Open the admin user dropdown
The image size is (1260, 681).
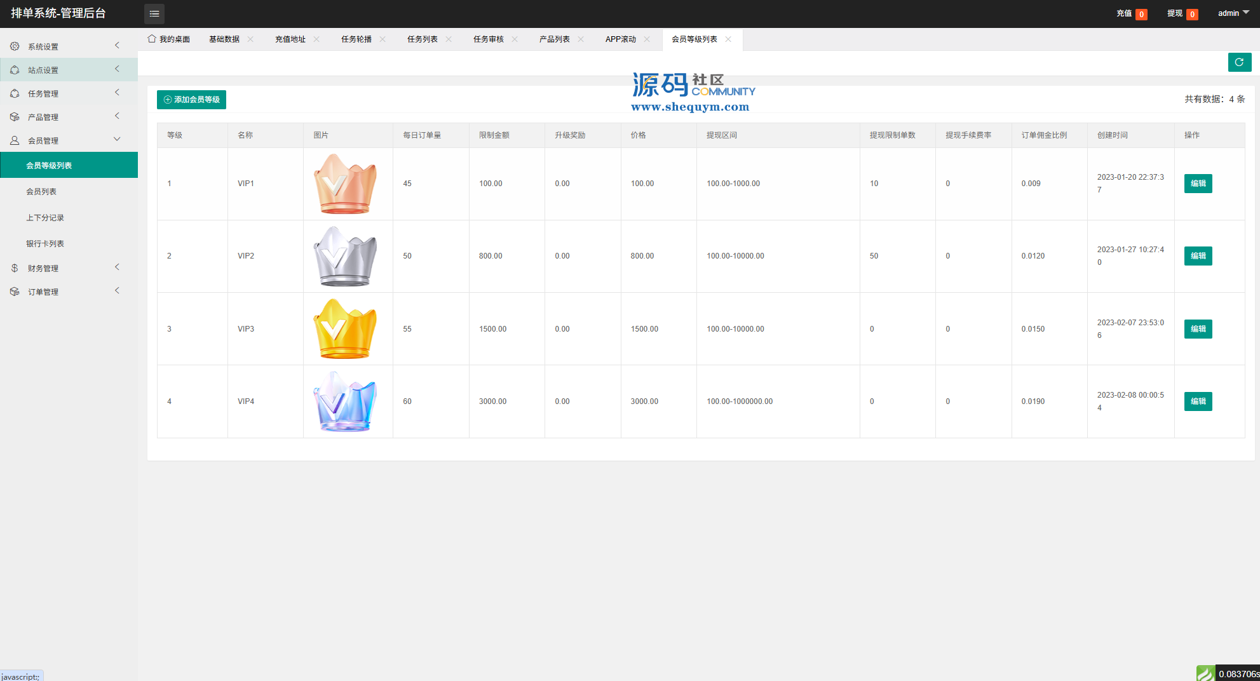[x=1233, y=13]
